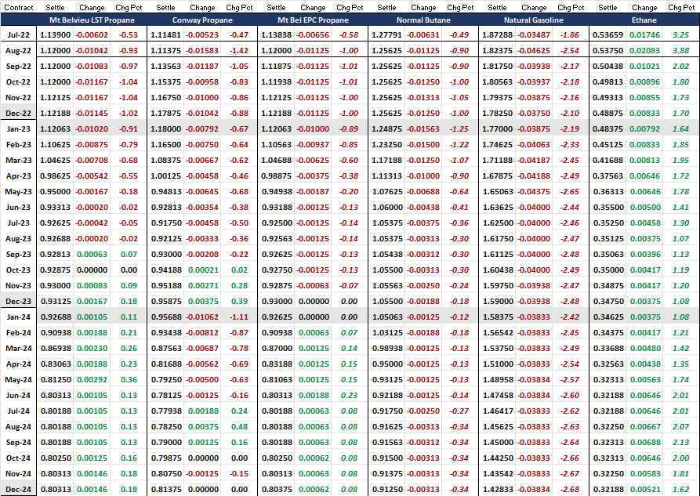Click Conway Propane settle 1.11481
Screen dimensions: 700x496
(165, 34)
